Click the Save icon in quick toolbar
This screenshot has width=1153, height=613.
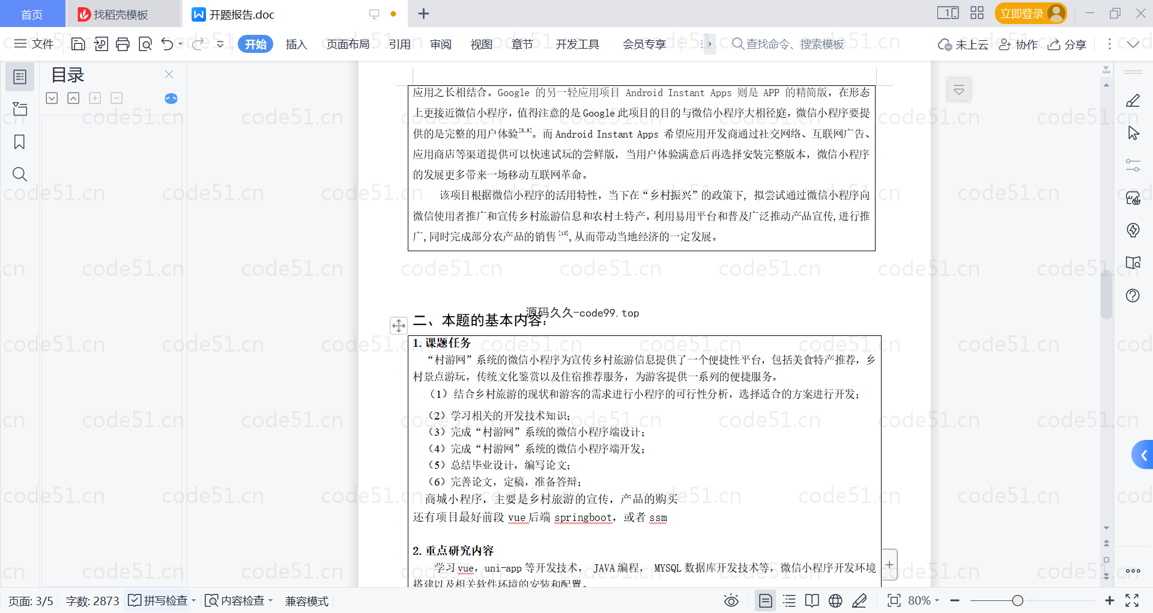[78, 44]
